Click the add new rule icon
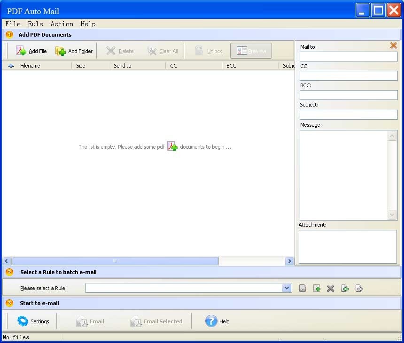This screenshot has height=343, width=404. [x=317, y=288]
